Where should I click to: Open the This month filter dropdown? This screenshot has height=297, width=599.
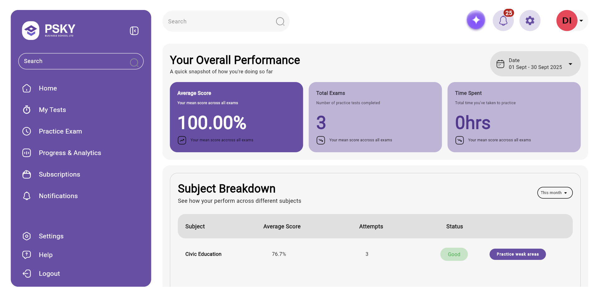point(555,193)
